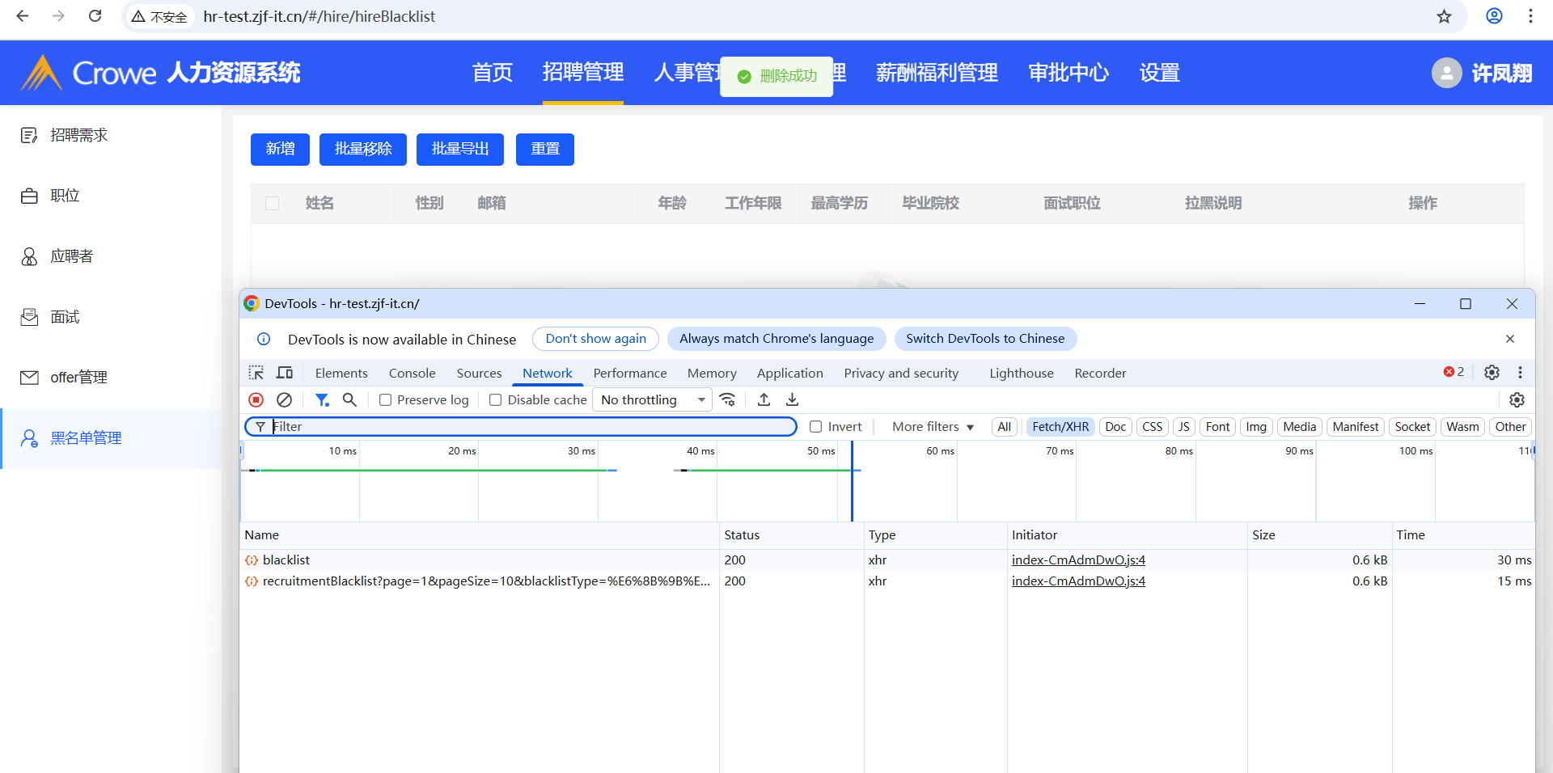Open DevTools settings gear
Screen dimensions: 1553x773
click(1492, 372)
